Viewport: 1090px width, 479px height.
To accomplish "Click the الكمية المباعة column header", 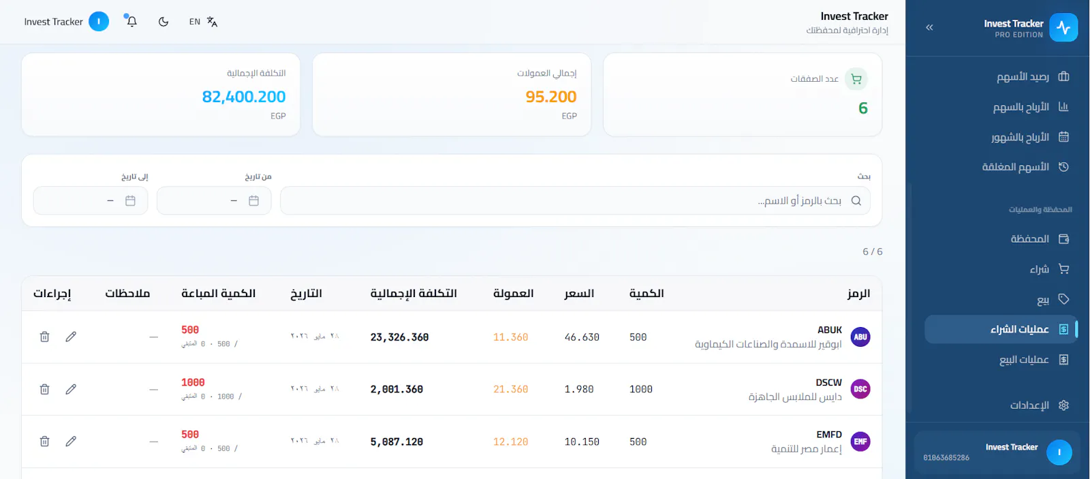I will (218, 294).
